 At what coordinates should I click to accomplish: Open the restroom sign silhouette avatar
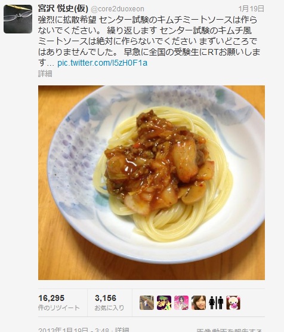pos(216,303)
